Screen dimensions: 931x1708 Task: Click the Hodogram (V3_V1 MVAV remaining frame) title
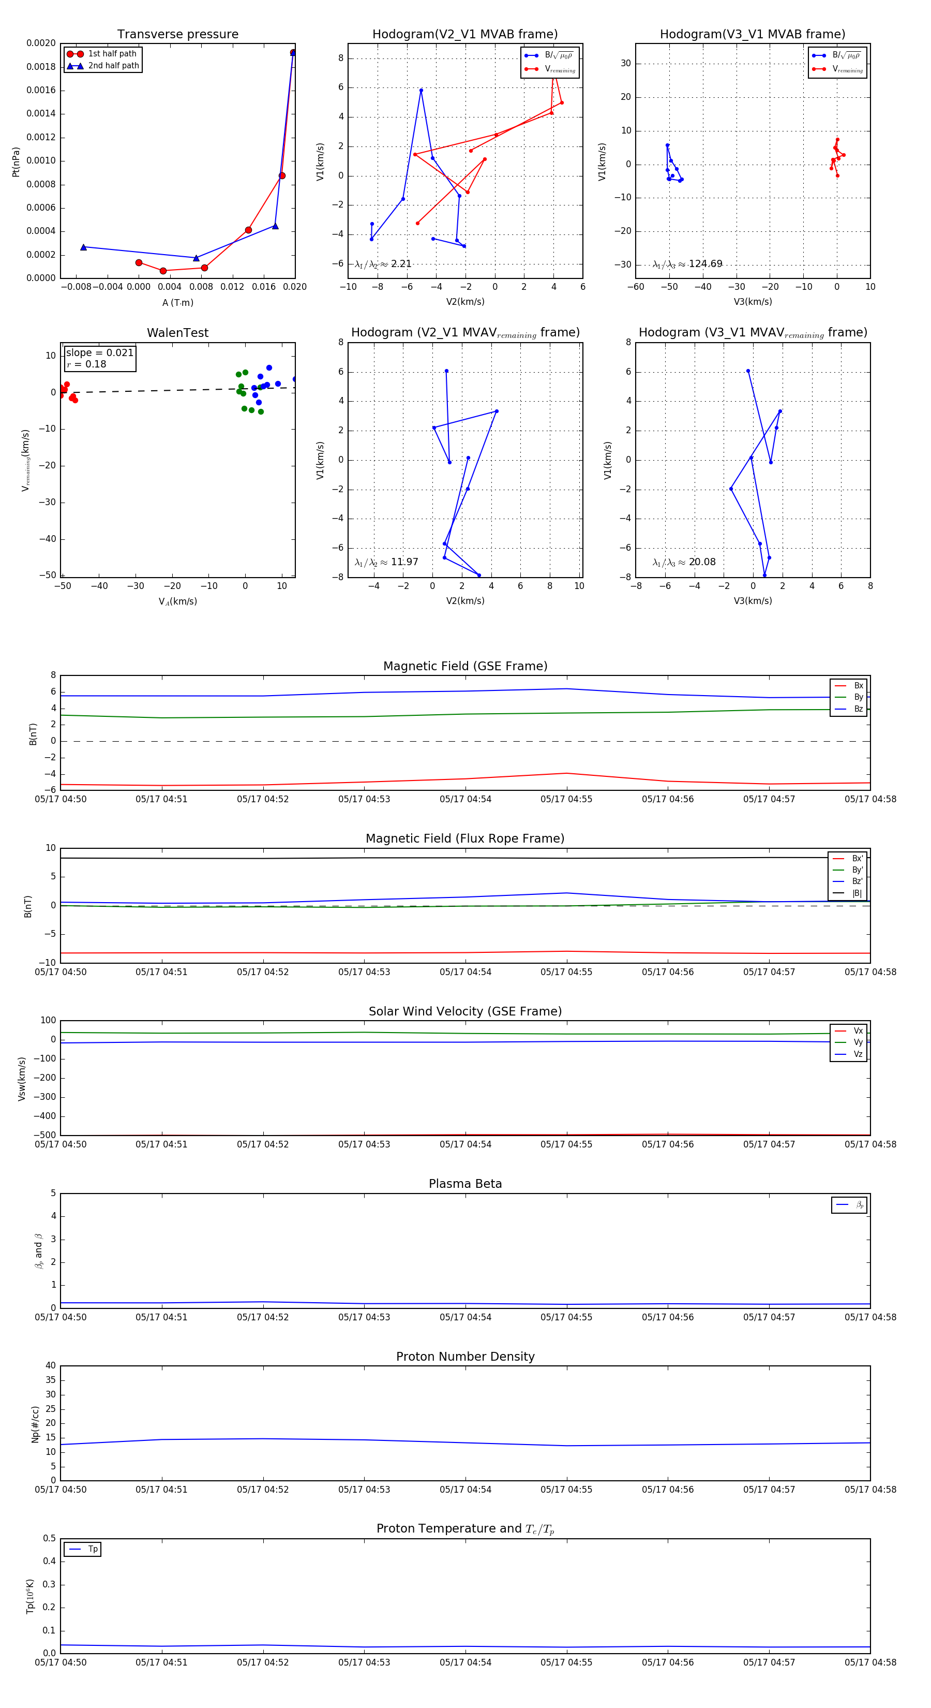click(x=753, y=333)
